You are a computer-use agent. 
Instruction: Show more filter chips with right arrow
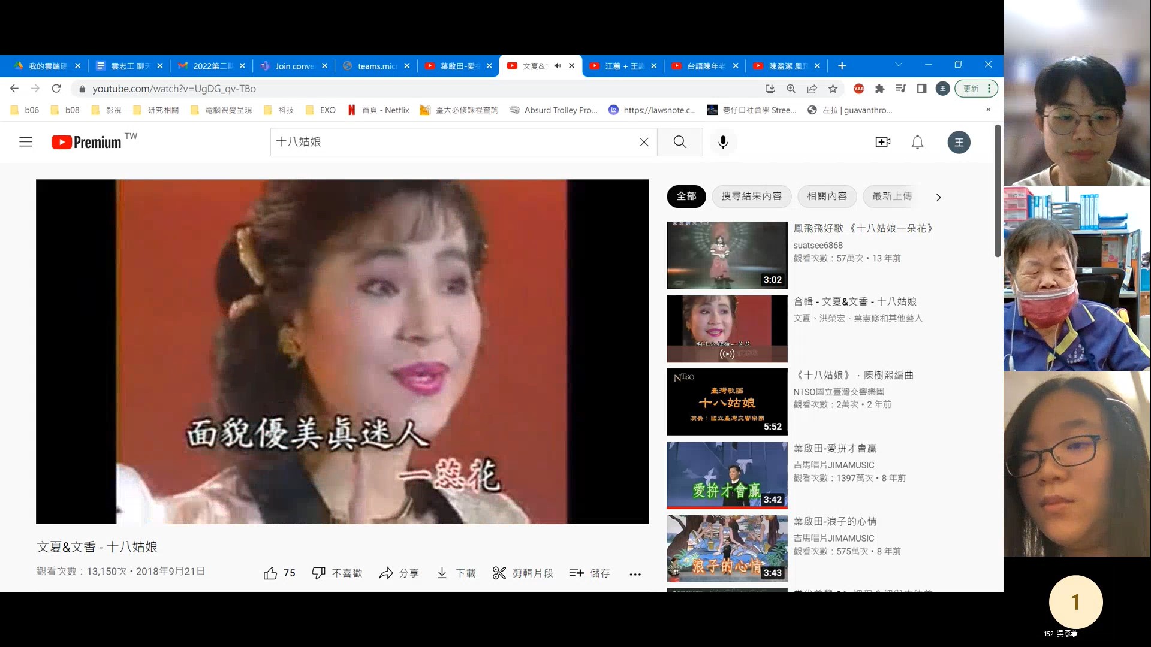pyautogui.click(x=938, y=197)
